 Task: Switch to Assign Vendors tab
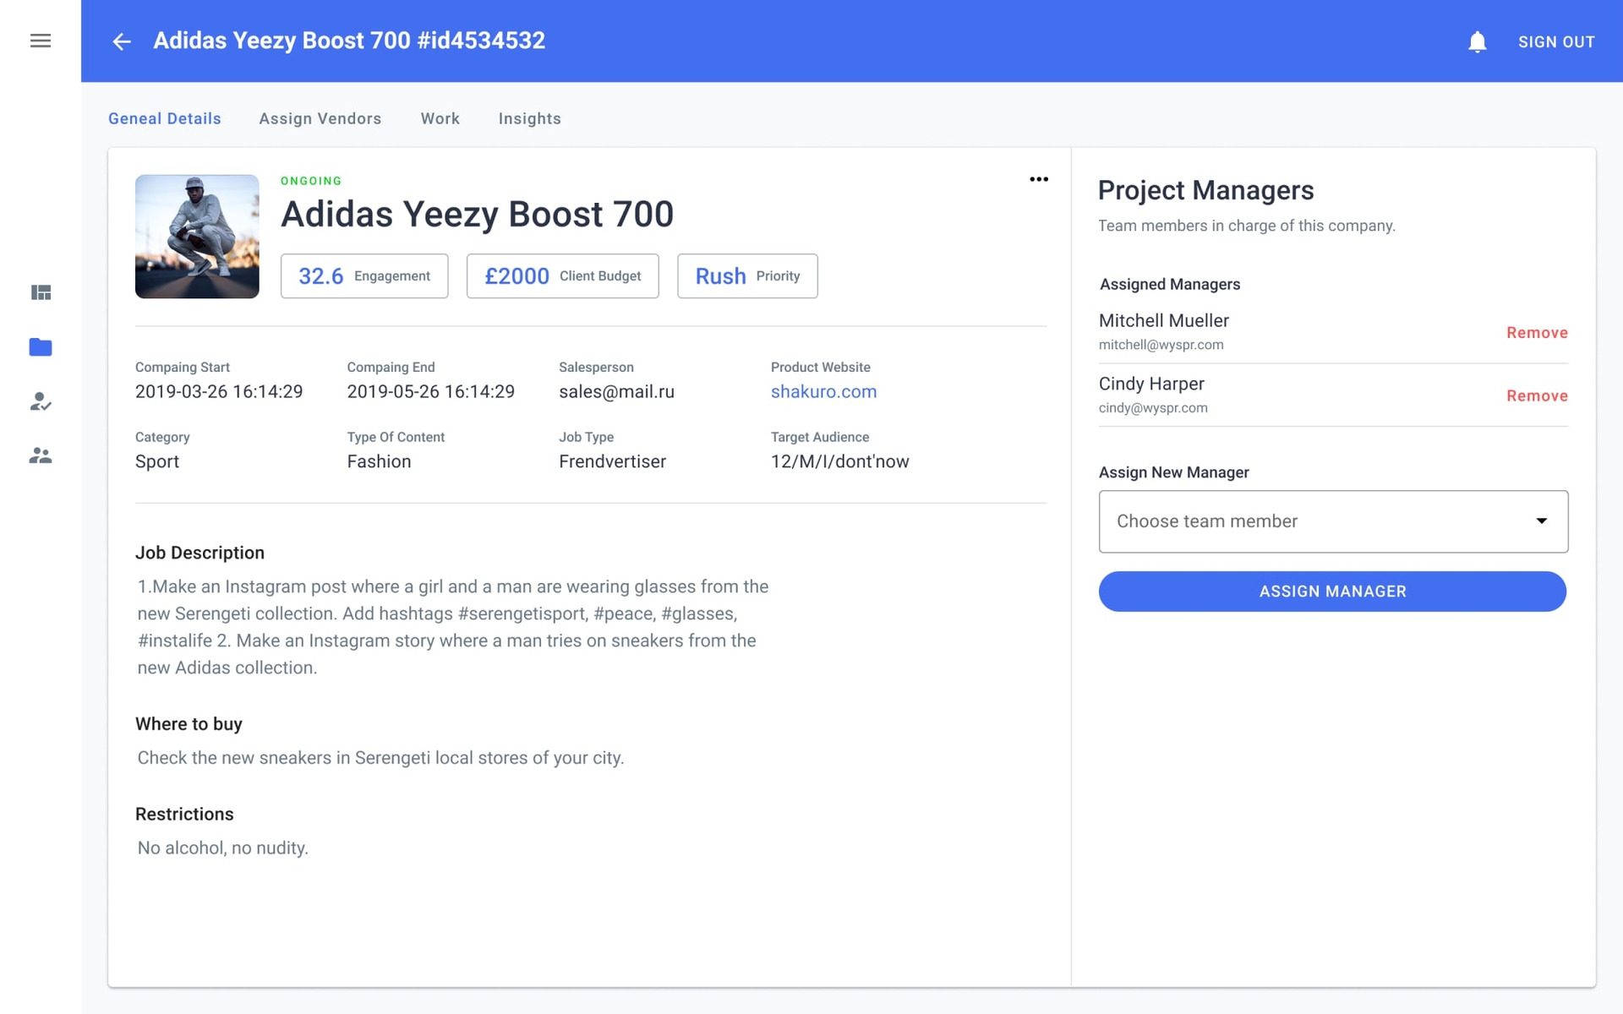(x=320, y=118)
